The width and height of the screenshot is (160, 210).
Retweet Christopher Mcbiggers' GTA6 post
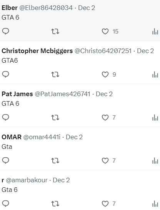[55, 75]
